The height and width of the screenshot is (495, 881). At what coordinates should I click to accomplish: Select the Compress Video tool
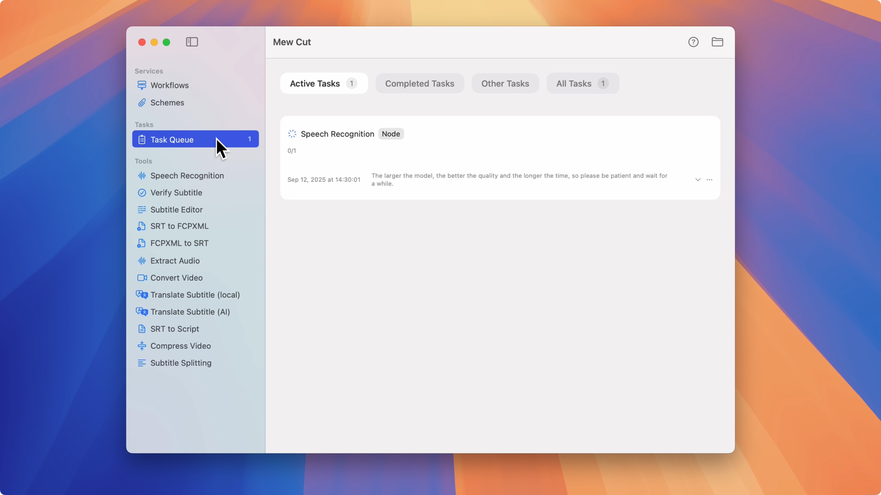pos(181,346)
